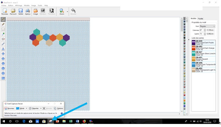Select the octagon shape tool
Screen dimensions: 221x127
(x=3, y=68)
